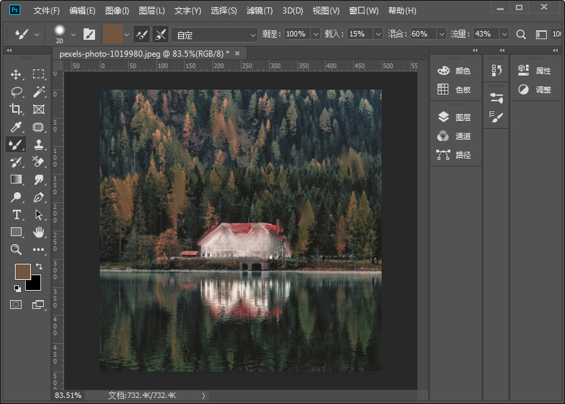Open the History panel icon

[x=496, y=70]
